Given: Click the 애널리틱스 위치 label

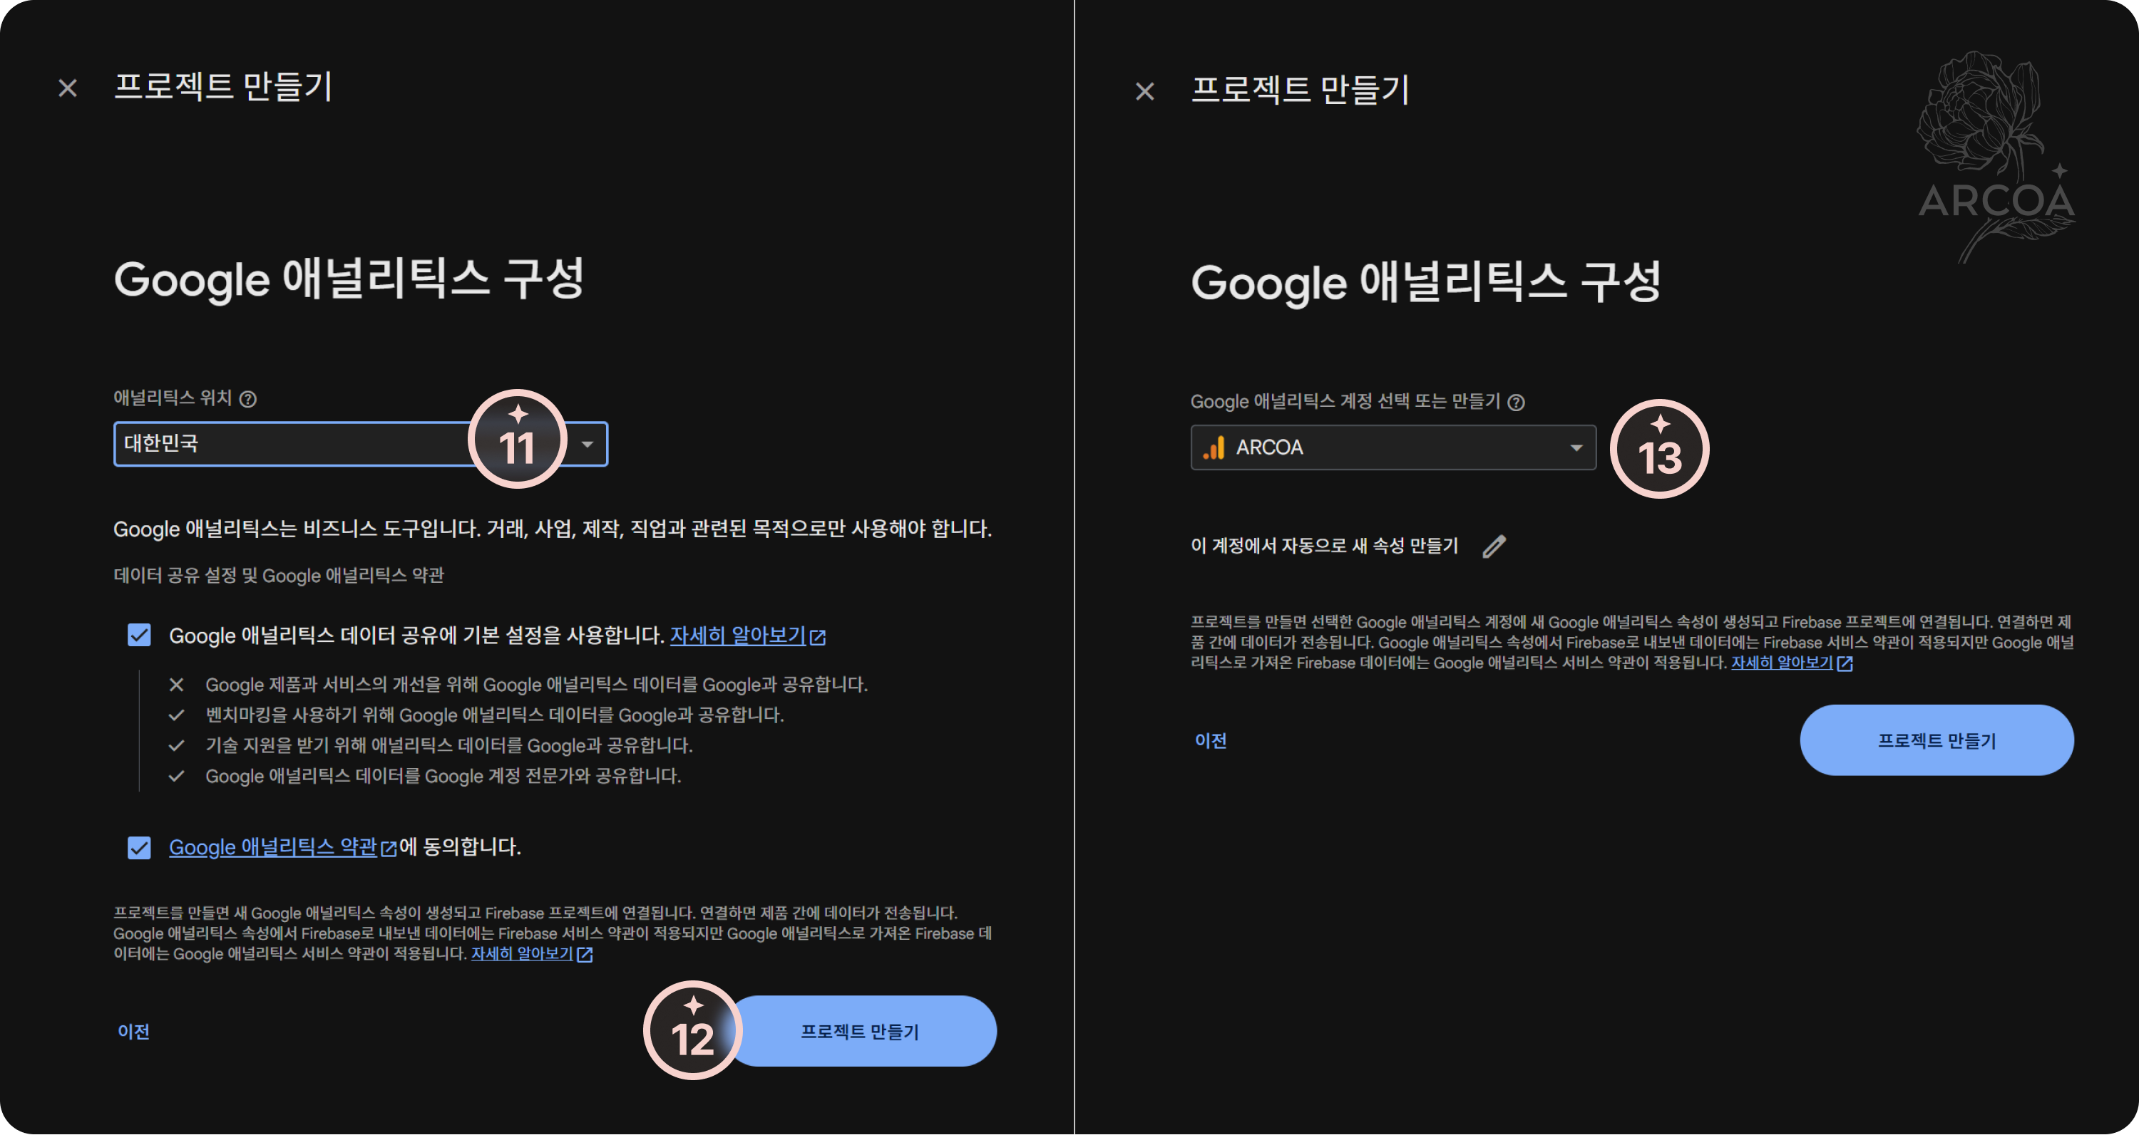Looking at the screenshot, I should [173, 398].
